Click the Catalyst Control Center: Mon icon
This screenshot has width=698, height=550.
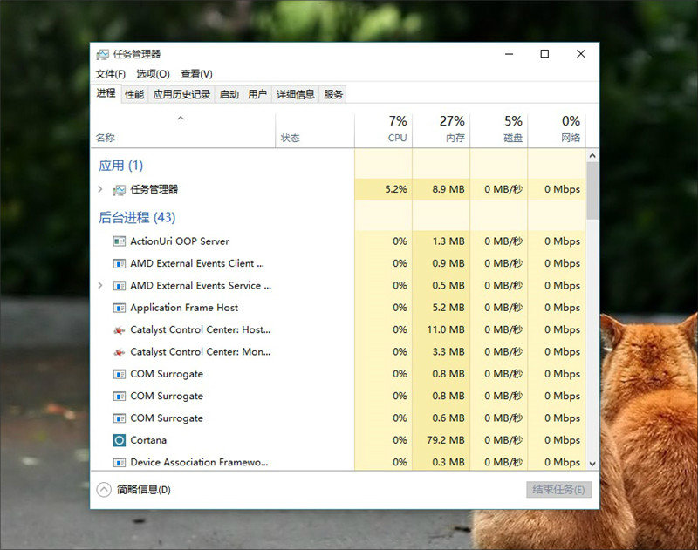[119, 352]
